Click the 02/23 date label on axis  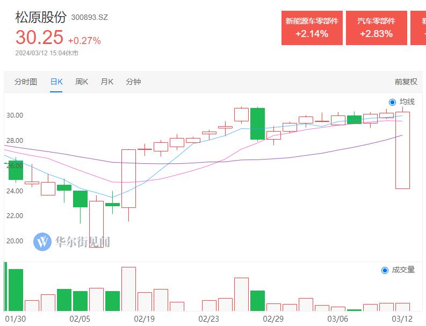(x=209, y=318)
